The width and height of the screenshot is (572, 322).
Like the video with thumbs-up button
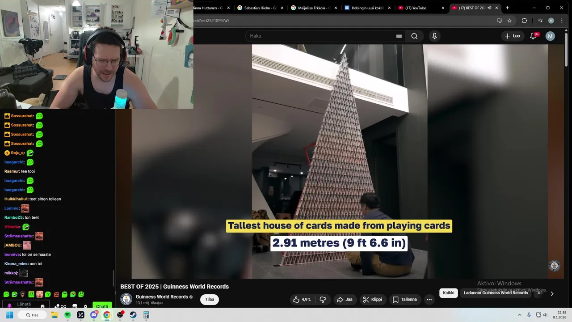[x=302, y=300]
